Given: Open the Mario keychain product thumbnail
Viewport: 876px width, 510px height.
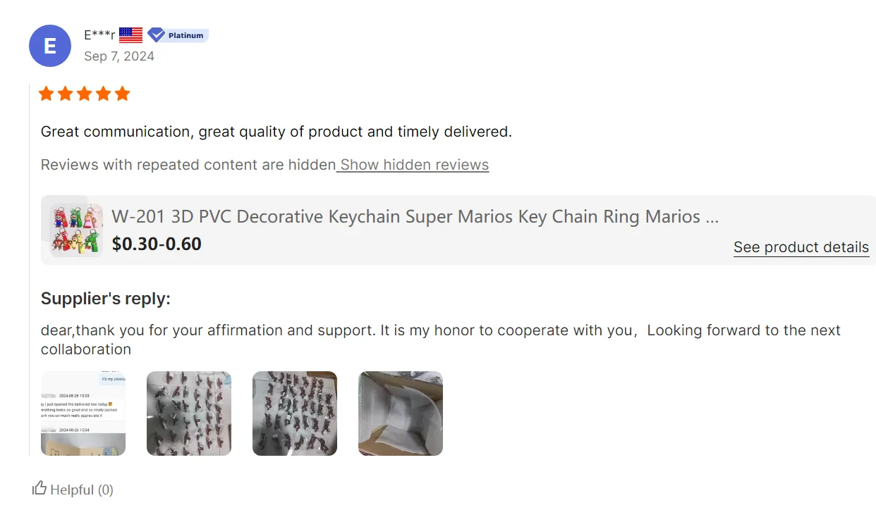Looking at the screenshot, I should (76, 230).
